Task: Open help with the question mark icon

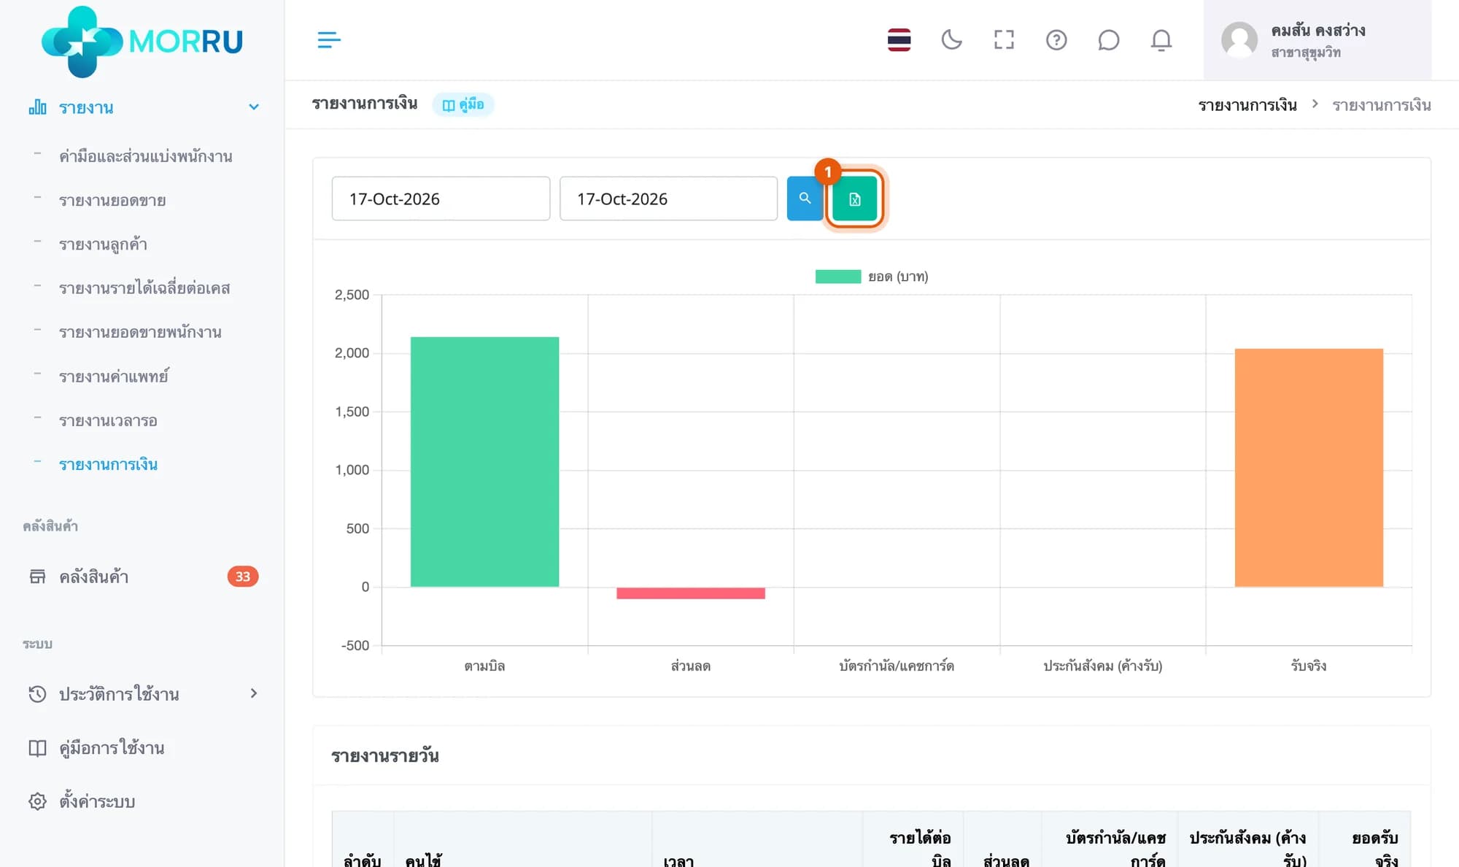Action: click(x=1056, y=40)
